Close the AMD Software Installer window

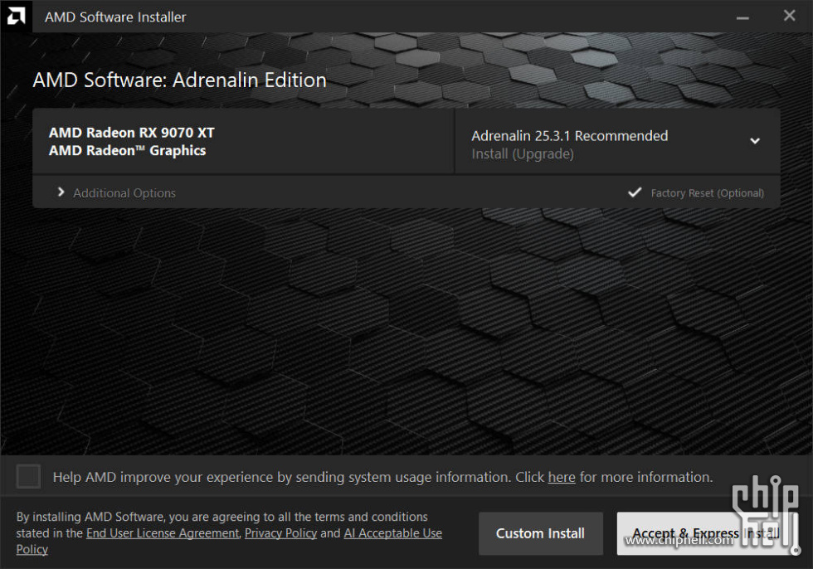(789, 16)
